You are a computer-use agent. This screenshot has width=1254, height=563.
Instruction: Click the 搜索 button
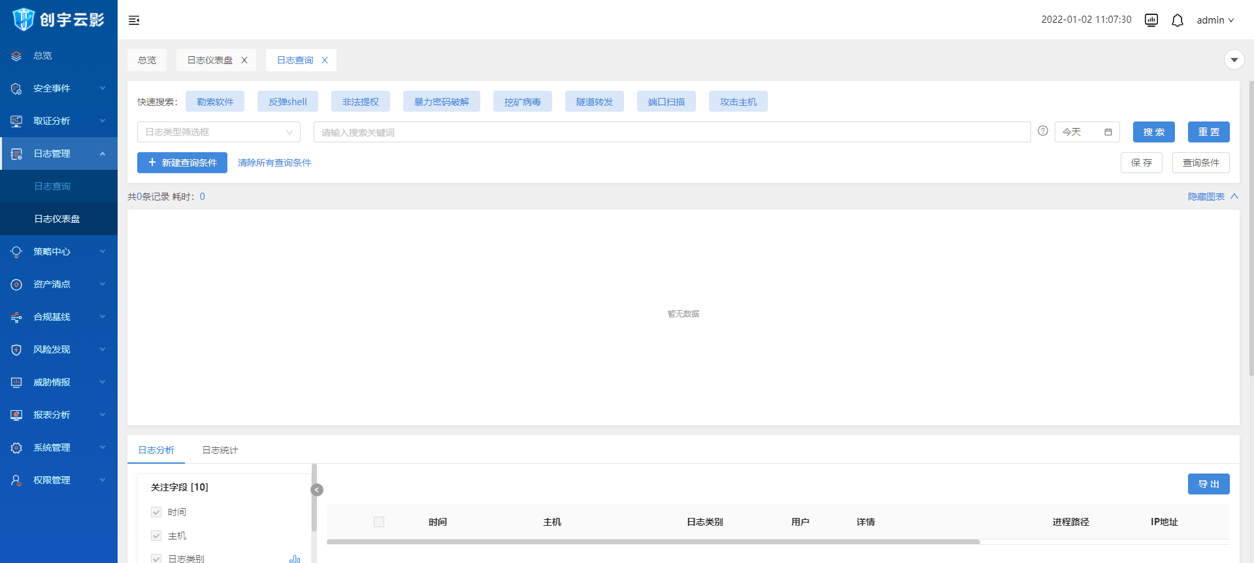point(1154,132)
